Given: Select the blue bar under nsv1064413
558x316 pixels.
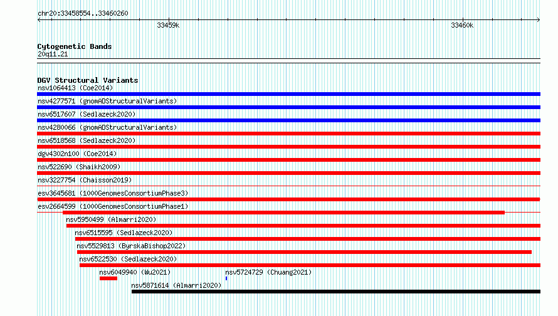Looking at the screenshot, I should point(288,94).
